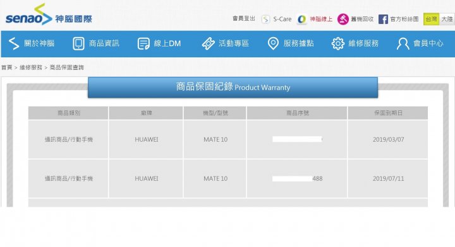Viewport: 455px width, 247px height.
Task: Open the 關於神腦 menu
Action: (32, 43)
